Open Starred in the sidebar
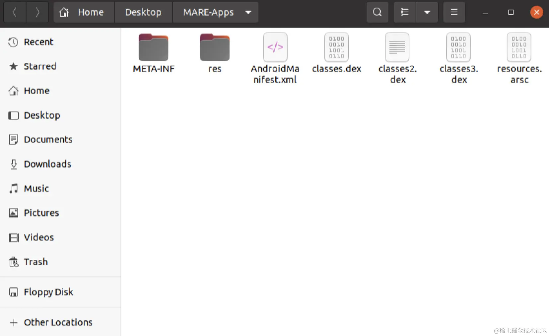The height and width of the screenshot is (336, 549). [x=60, y=66]
